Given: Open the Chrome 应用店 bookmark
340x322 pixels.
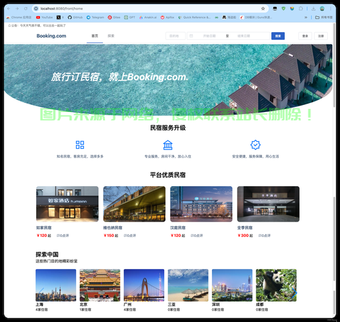Looking at the screenshot, I should coord(19,17).
